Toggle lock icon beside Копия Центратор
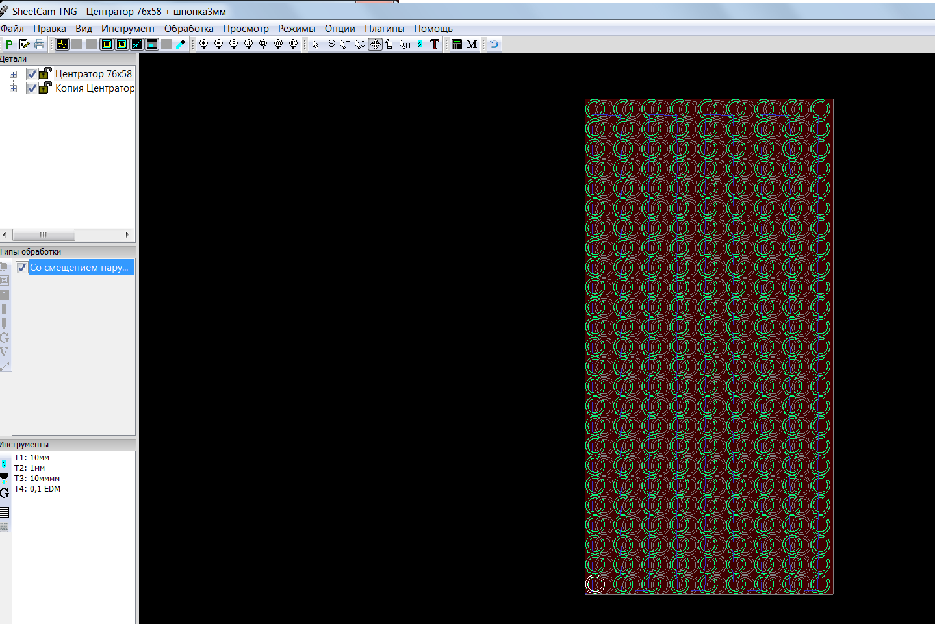Screen dimensions: 935x624 point(45,88)
